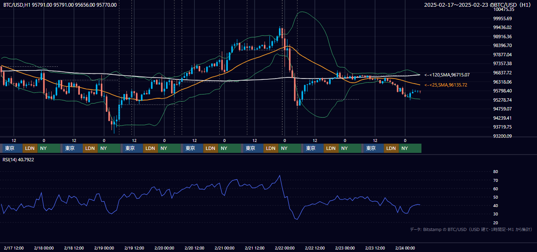Click the 93719.75 price axis label

tap(503, 127)
